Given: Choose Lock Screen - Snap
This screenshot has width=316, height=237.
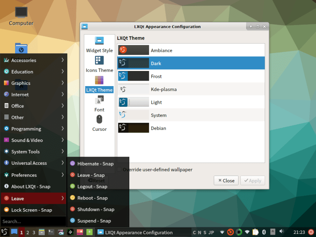Looking at the screenshot, I should [x=34, y=210].
